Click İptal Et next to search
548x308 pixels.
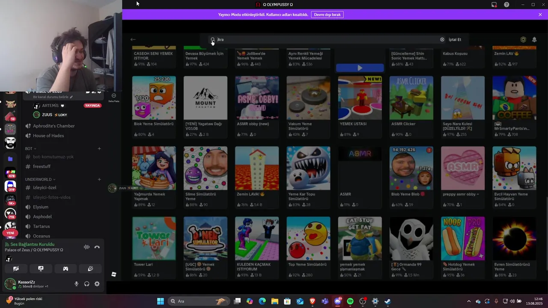(x=455, y=39)
